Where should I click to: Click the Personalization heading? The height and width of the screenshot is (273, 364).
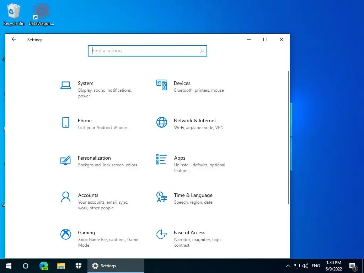(x=94, y=158)
